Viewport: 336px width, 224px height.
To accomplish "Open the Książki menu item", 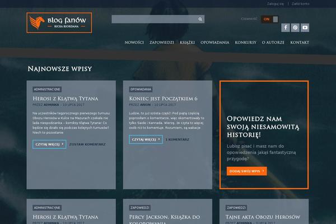I will (x=187, y=43).
